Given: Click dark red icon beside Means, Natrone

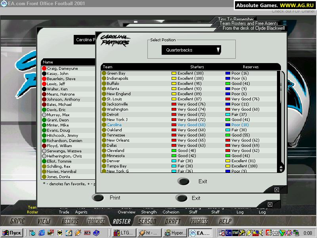Looking at the screenshot, I should coord(44,94).
